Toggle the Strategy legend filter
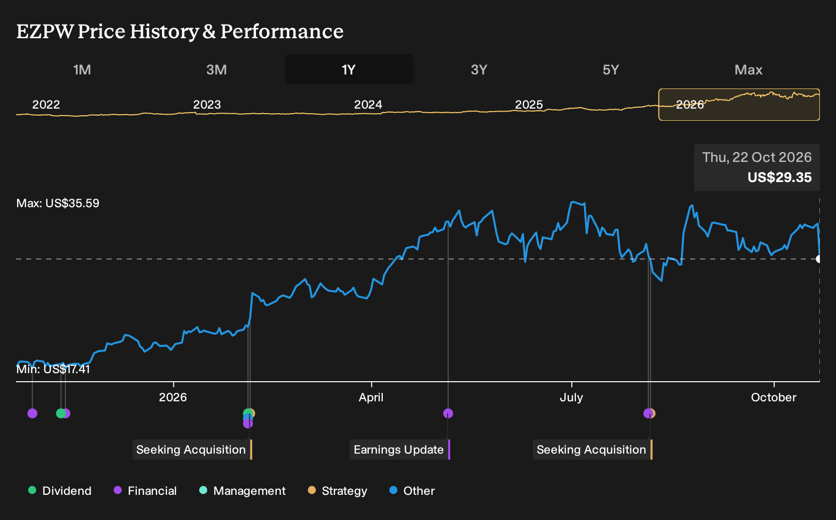Screen dimensions: 836x520 (x=338, y=490)
